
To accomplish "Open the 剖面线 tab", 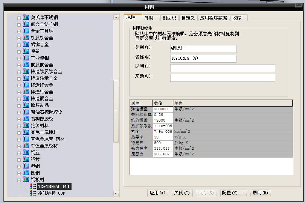I will point(169,18).
